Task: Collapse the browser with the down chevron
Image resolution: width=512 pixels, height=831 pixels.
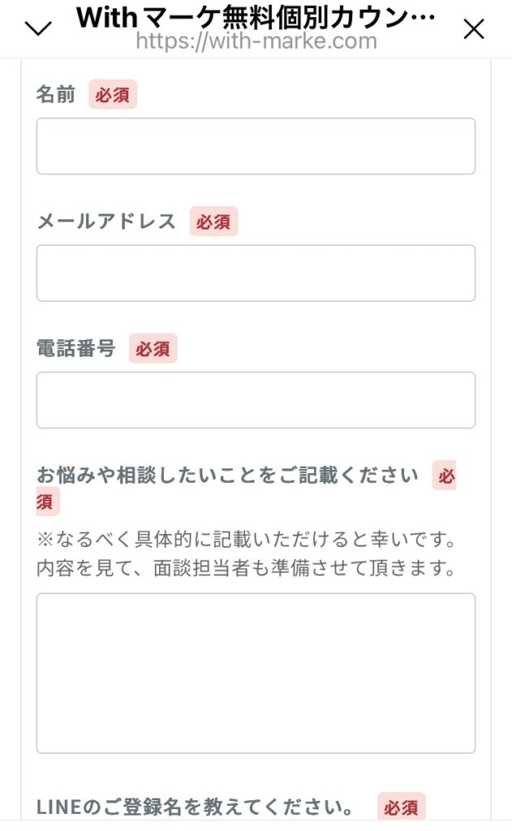Action: pyautogui.click(x=38, y=29)
